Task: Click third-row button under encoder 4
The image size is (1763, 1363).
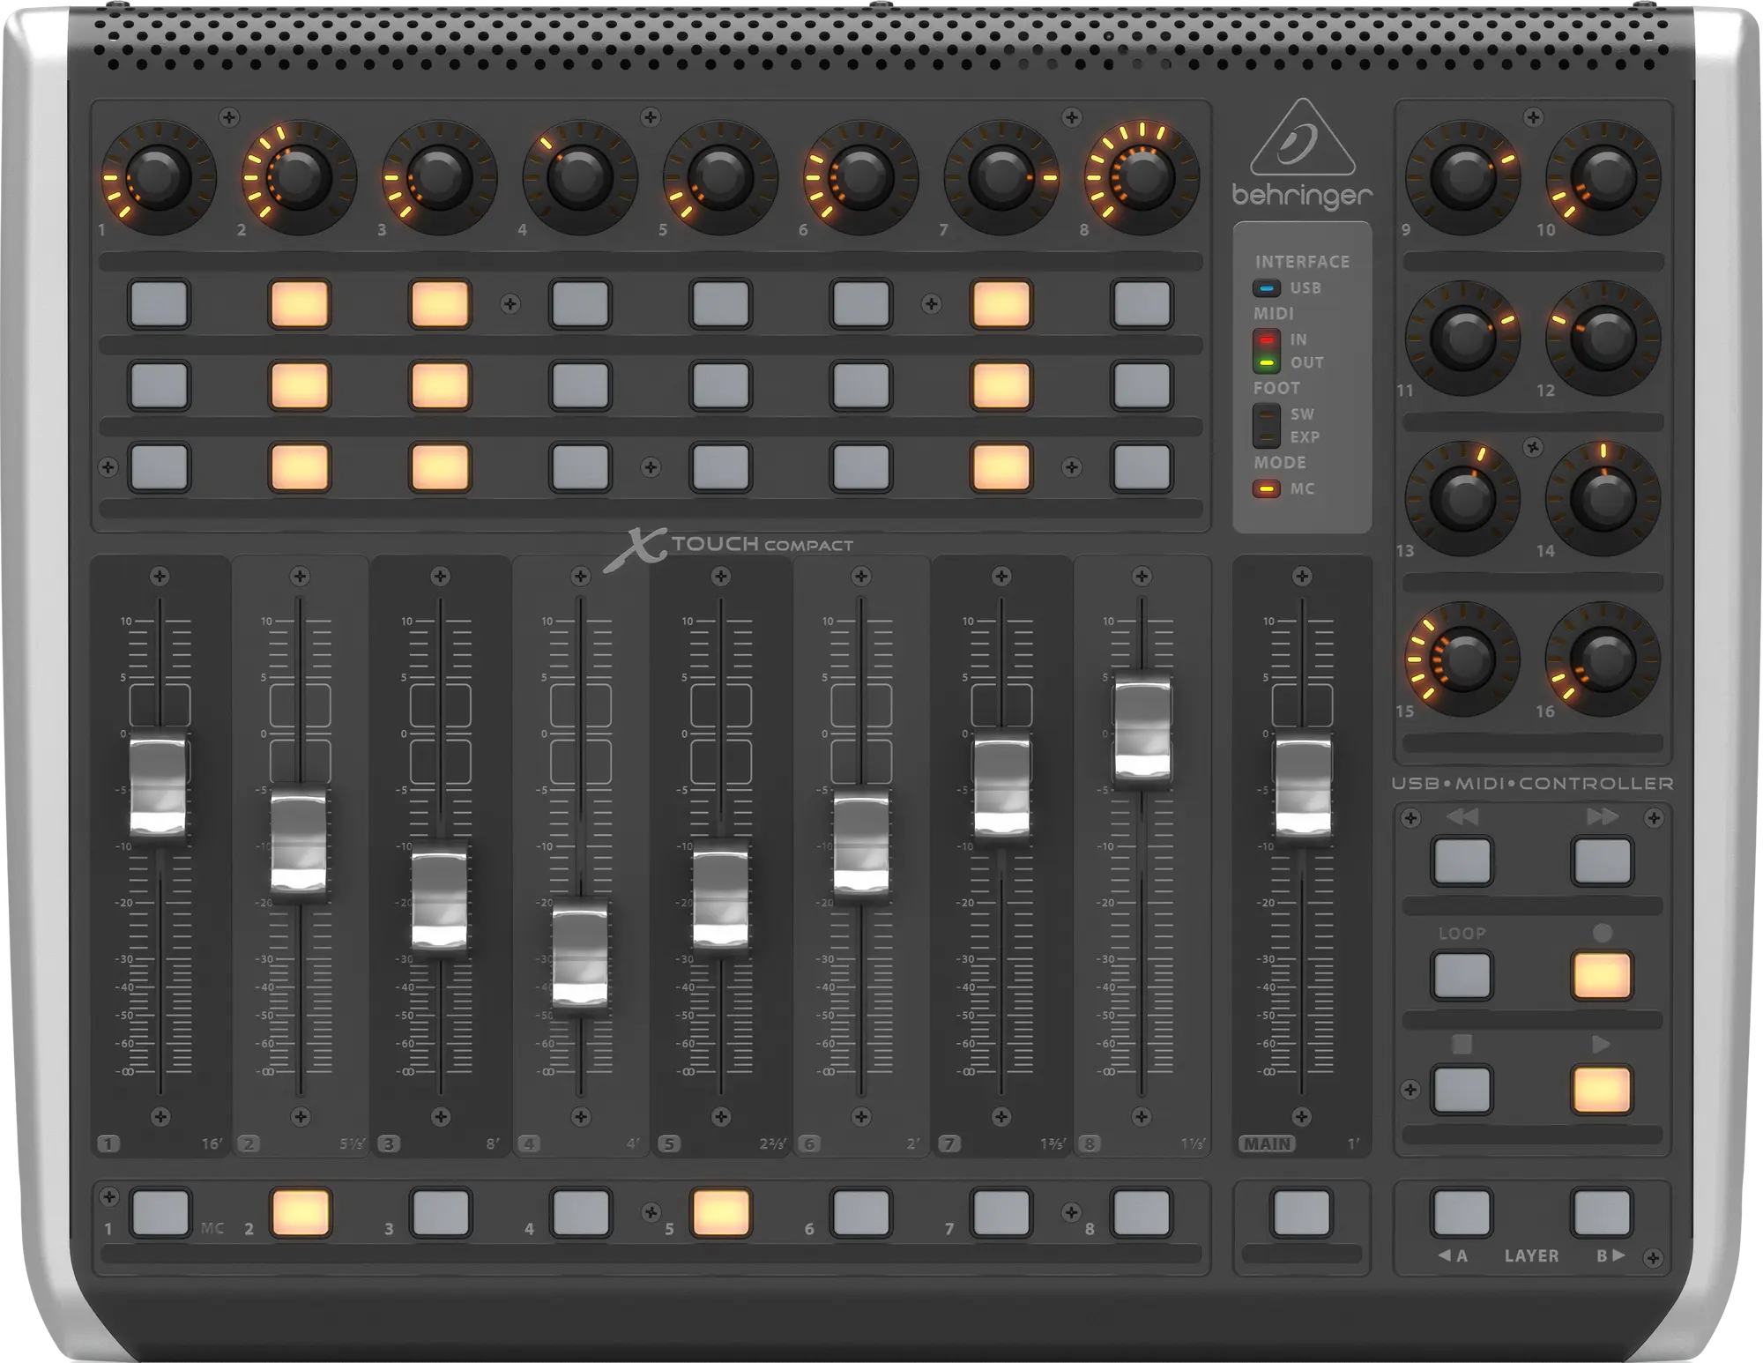Action: coord(579,466)
